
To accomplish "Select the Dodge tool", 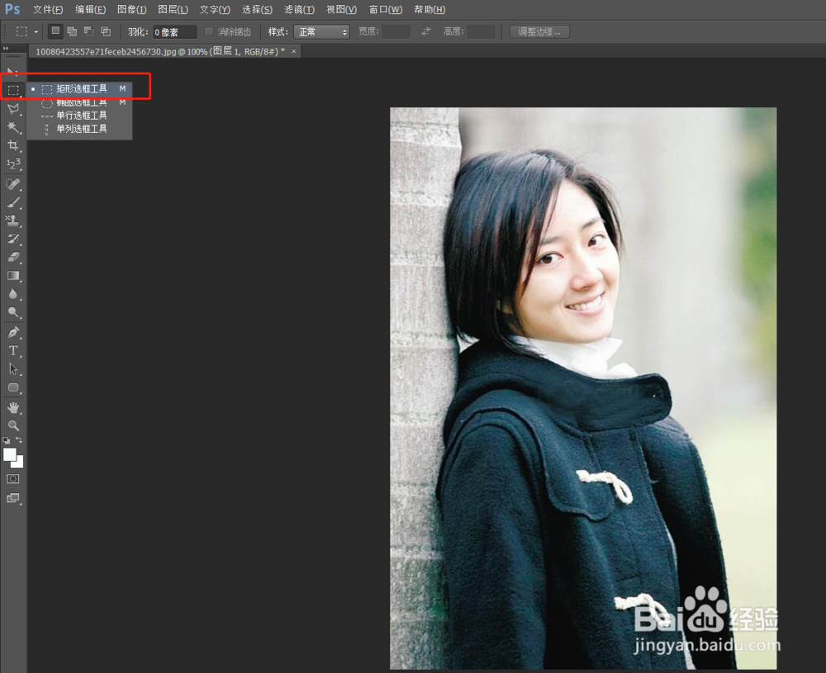I will 12,312.
